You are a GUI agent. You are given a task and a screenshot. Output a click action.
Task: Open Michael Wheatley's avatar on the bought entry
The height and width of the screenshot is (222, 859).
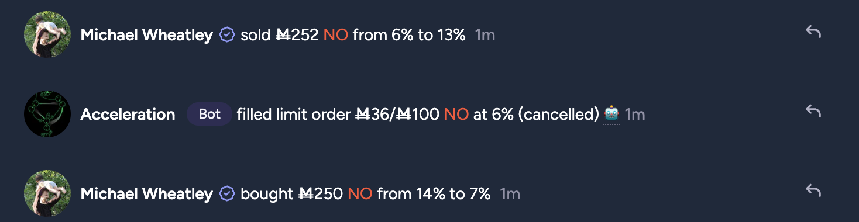47,193
